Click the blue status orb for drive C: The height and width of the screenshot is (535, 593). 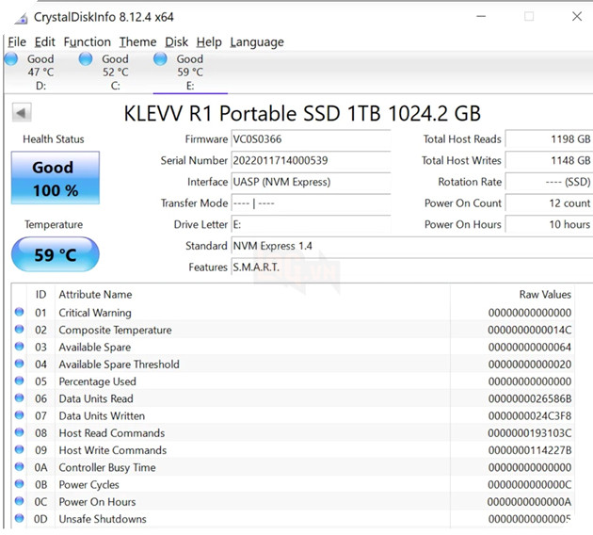pos(86,59)
